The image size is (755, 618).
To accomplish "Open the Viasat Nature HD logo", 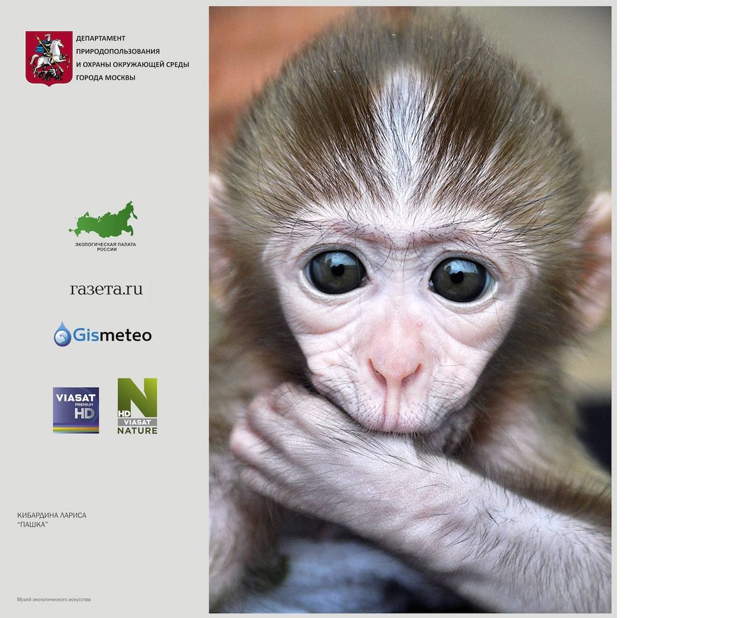I will pos(137,406).
